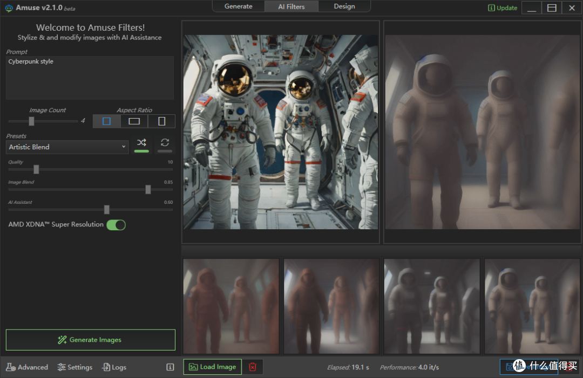Screen dimensions: 583x378
Task: Delete the loaded image with trash icon
Action: click(252, 367)
